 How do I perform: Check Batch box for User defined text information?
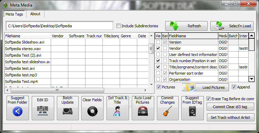tap(165, 55)
